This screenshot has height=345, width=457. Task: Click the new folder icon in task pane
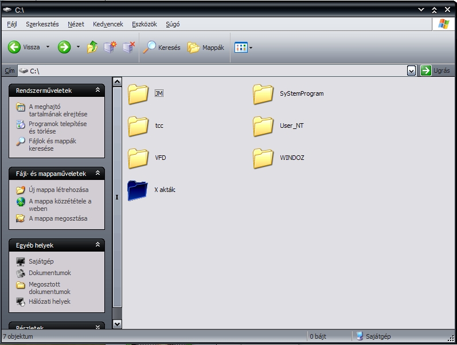pos(21,190)
